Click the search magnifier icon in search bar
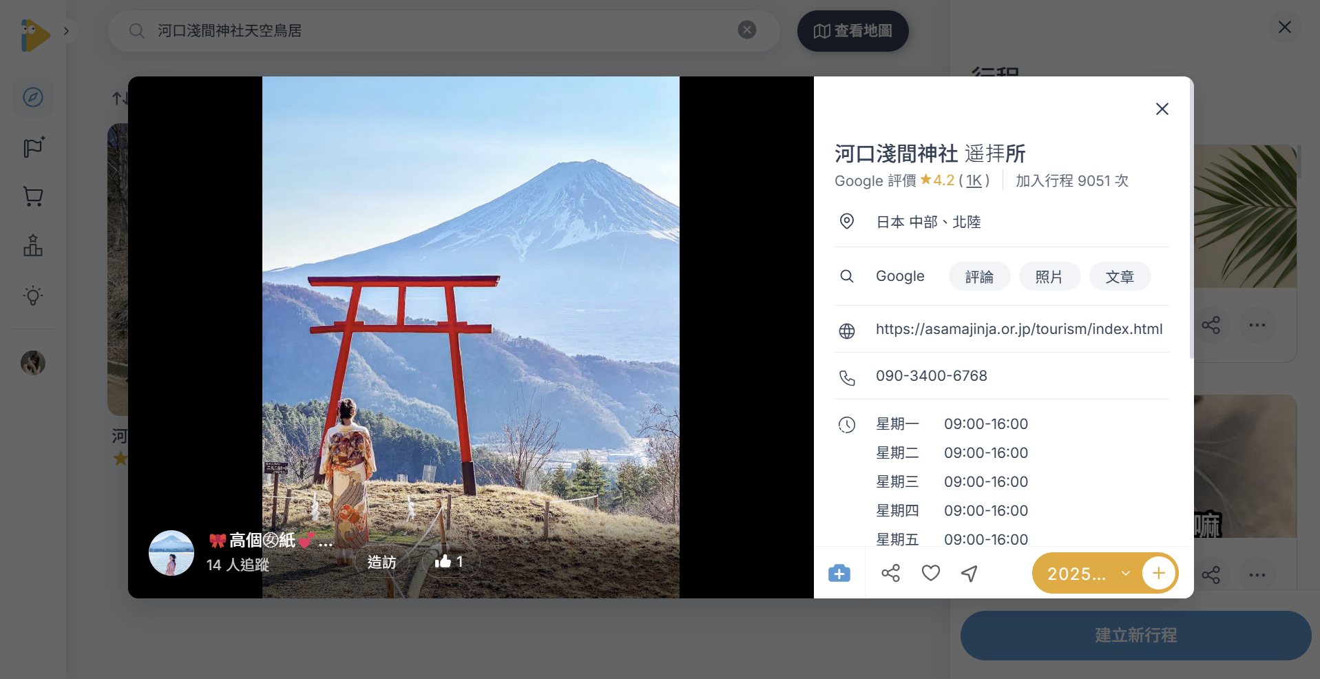This screenshot has width=1320, height=679. pos(136,31)
